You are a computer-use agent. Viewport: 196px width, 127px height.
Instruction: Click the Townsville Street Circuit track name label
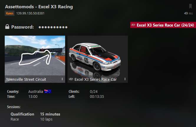[x=26, y=79]
